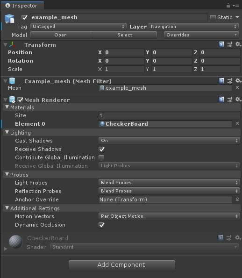Viewport: 242px width, 278px height.
Task: Click the Mesh Filter preset icon
Action: point(230,81)
